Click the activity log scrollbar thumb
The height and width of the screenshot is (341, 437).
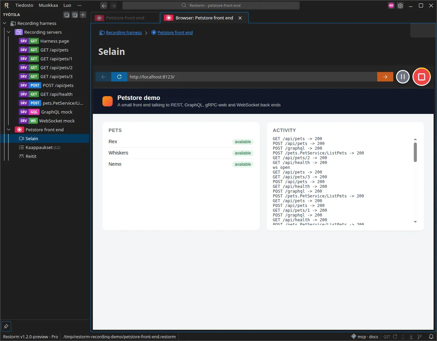(x=415, y=152)
